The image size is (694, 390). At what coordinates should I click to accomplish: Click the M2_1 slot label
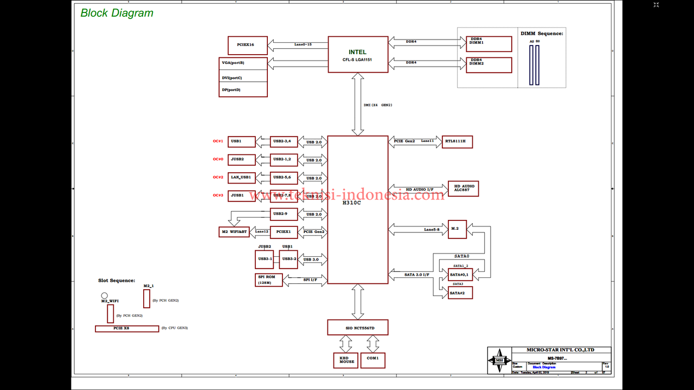click(x=149, y=285)
